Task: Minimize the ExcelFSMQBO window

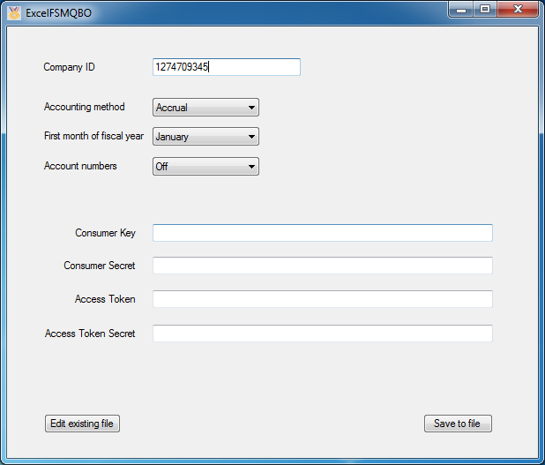Action: coord(461,10)
